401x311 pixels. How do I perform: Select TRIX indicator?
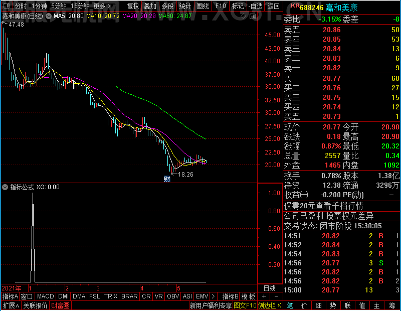click(111, 296)
